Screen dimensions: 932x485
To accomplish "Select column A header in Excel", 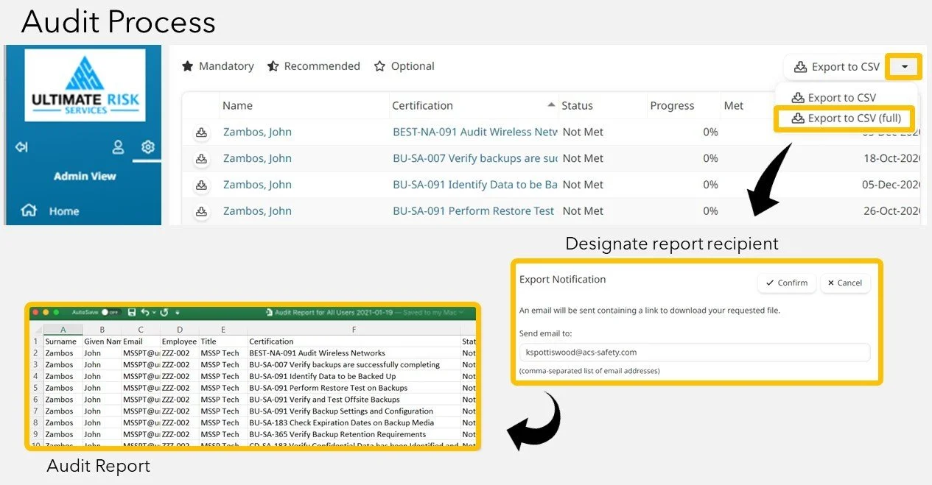I will [x=63, y=330].
